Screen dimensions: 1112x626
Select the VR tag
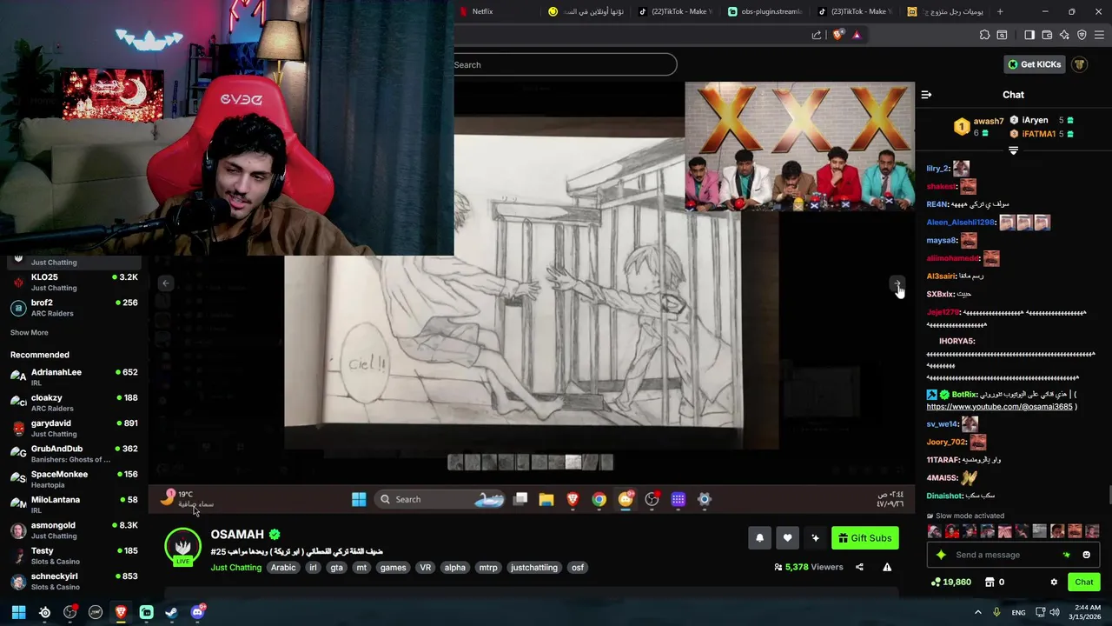pos(425,568)
